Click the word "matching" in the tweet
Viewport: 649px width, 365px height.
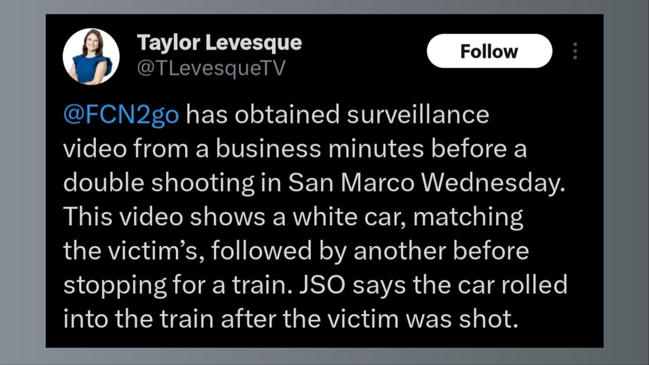pyautogui.click(x=468, y=217)
